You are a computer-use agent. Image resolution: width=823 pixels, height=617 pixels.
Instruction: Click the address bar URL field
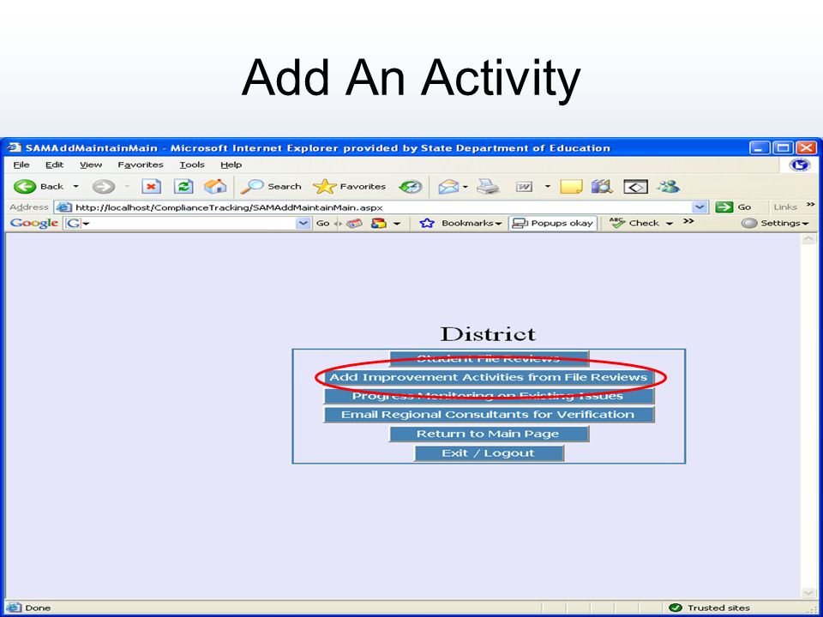pos(381,207)
